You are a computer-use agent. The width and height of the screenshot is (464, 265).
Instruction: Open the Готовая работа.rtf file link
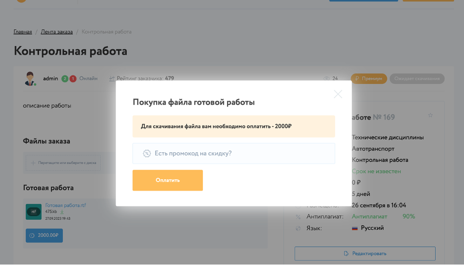point(65,205)
